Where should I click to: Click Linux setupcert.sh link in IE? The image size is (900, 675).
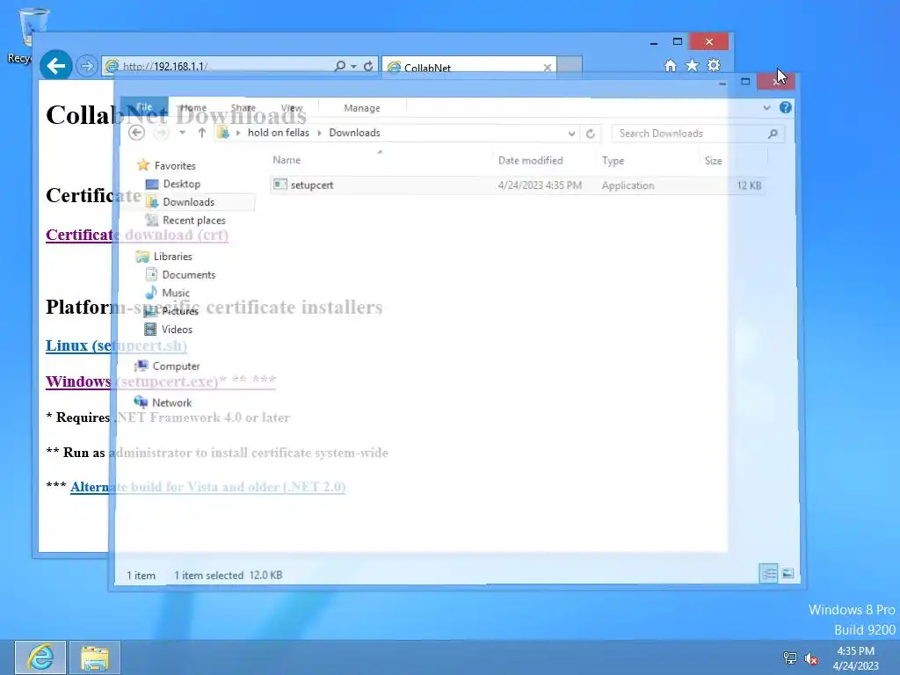pyautogui.click(x=117, y=345)
